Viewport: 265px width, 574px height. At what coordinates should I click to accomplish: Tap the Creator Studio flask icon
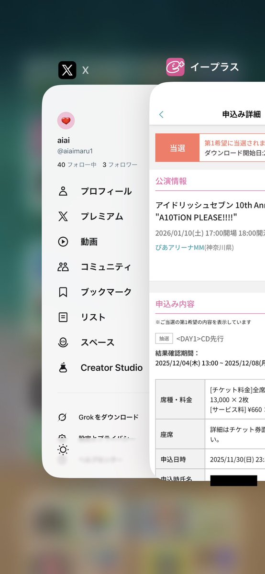(63, 368)
